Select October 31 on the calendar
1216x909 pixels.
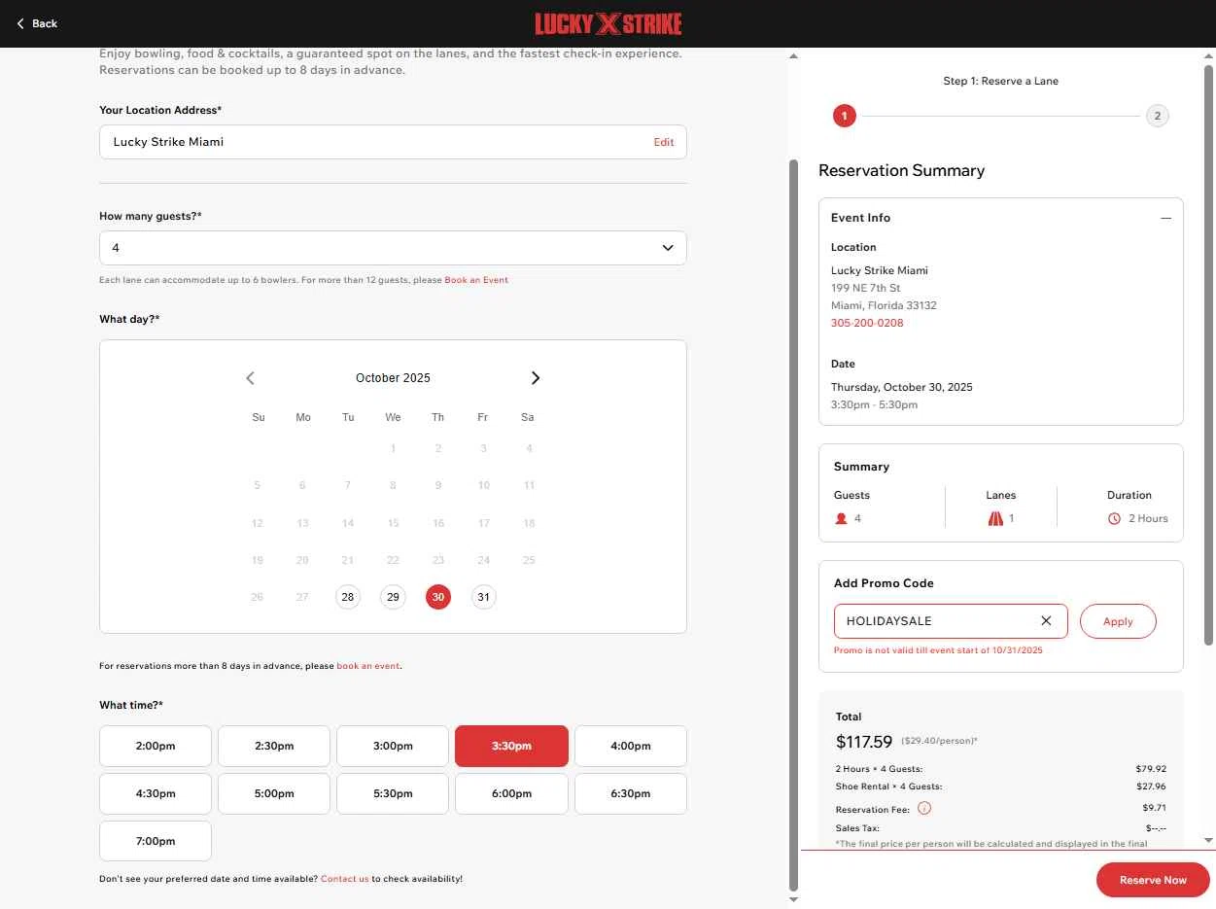483,597
